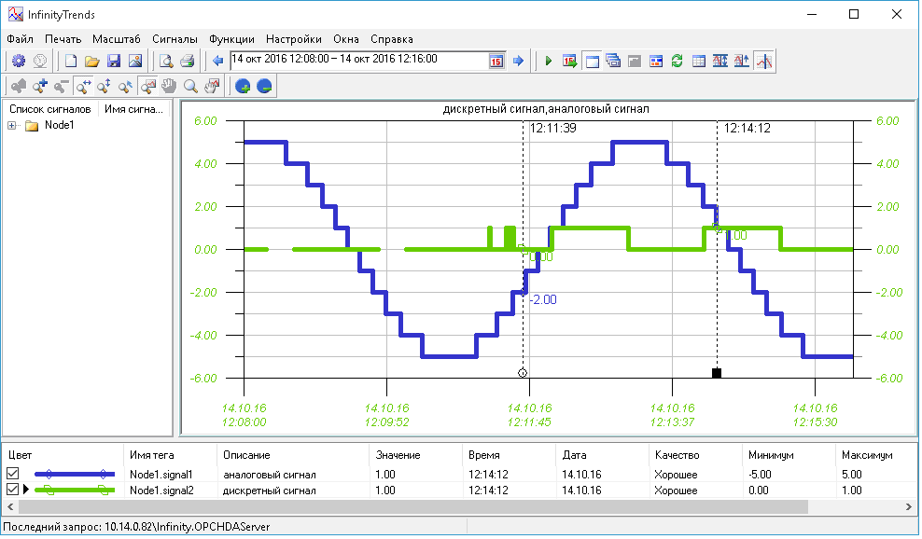Click the black square cursor marker at 12:14:12
The height and width of the screenshot is (539, 922).
click(717, 373)
